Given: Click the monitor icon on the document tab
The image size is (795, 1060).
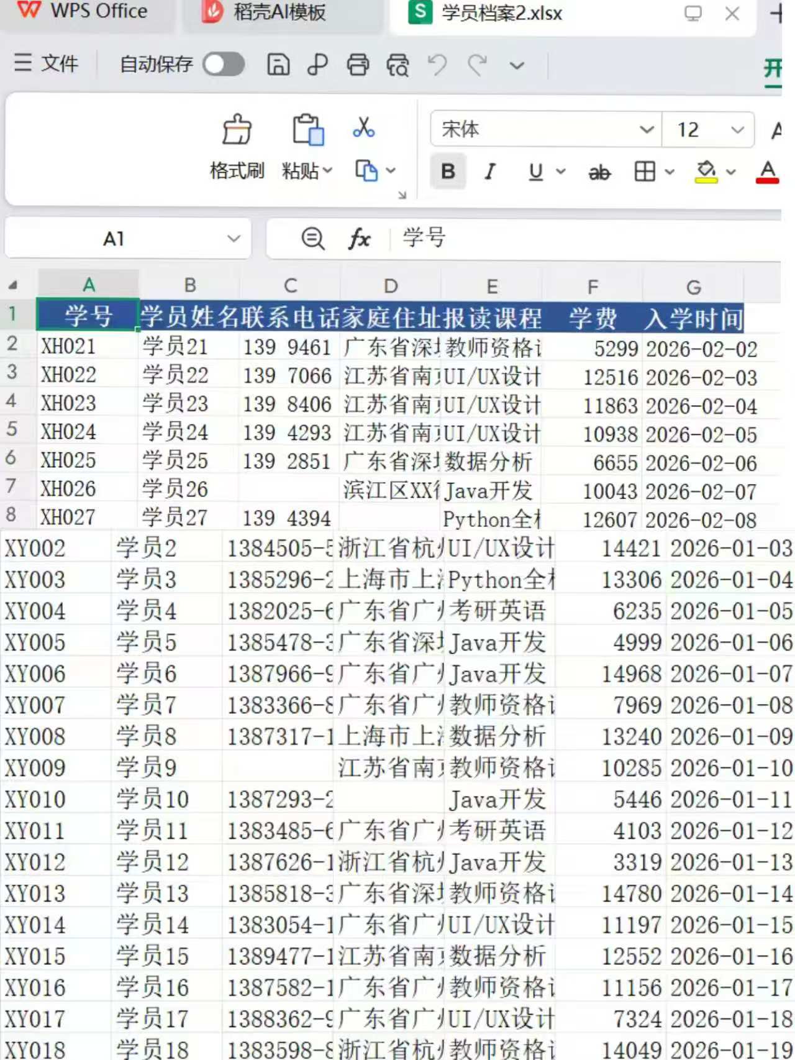Looking at the screenshot, I should pos(693,13).
